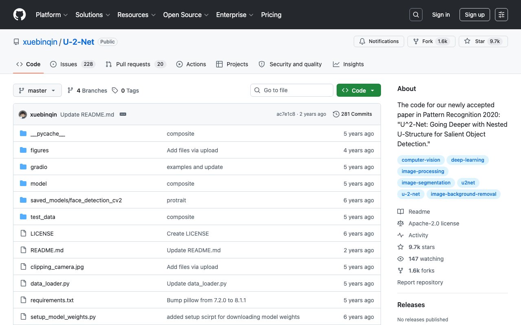
Task: Select the deep-learning topic tag
Action: tap(468, 160)
